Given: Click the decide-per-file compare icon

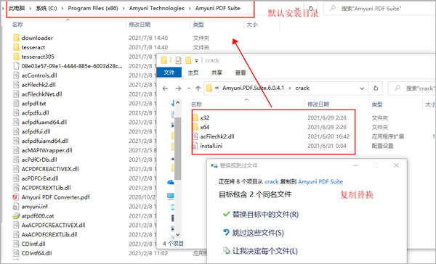Looking at the screenshot, I should coord(226,250).
